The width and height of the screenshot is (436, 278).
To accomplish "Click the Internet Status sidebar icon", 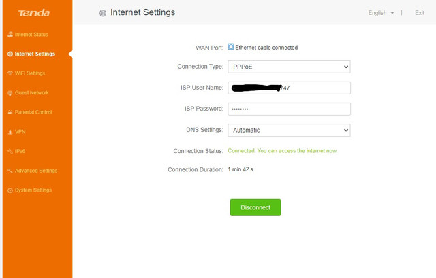I will pyautogui.click(x=10, y=35).
